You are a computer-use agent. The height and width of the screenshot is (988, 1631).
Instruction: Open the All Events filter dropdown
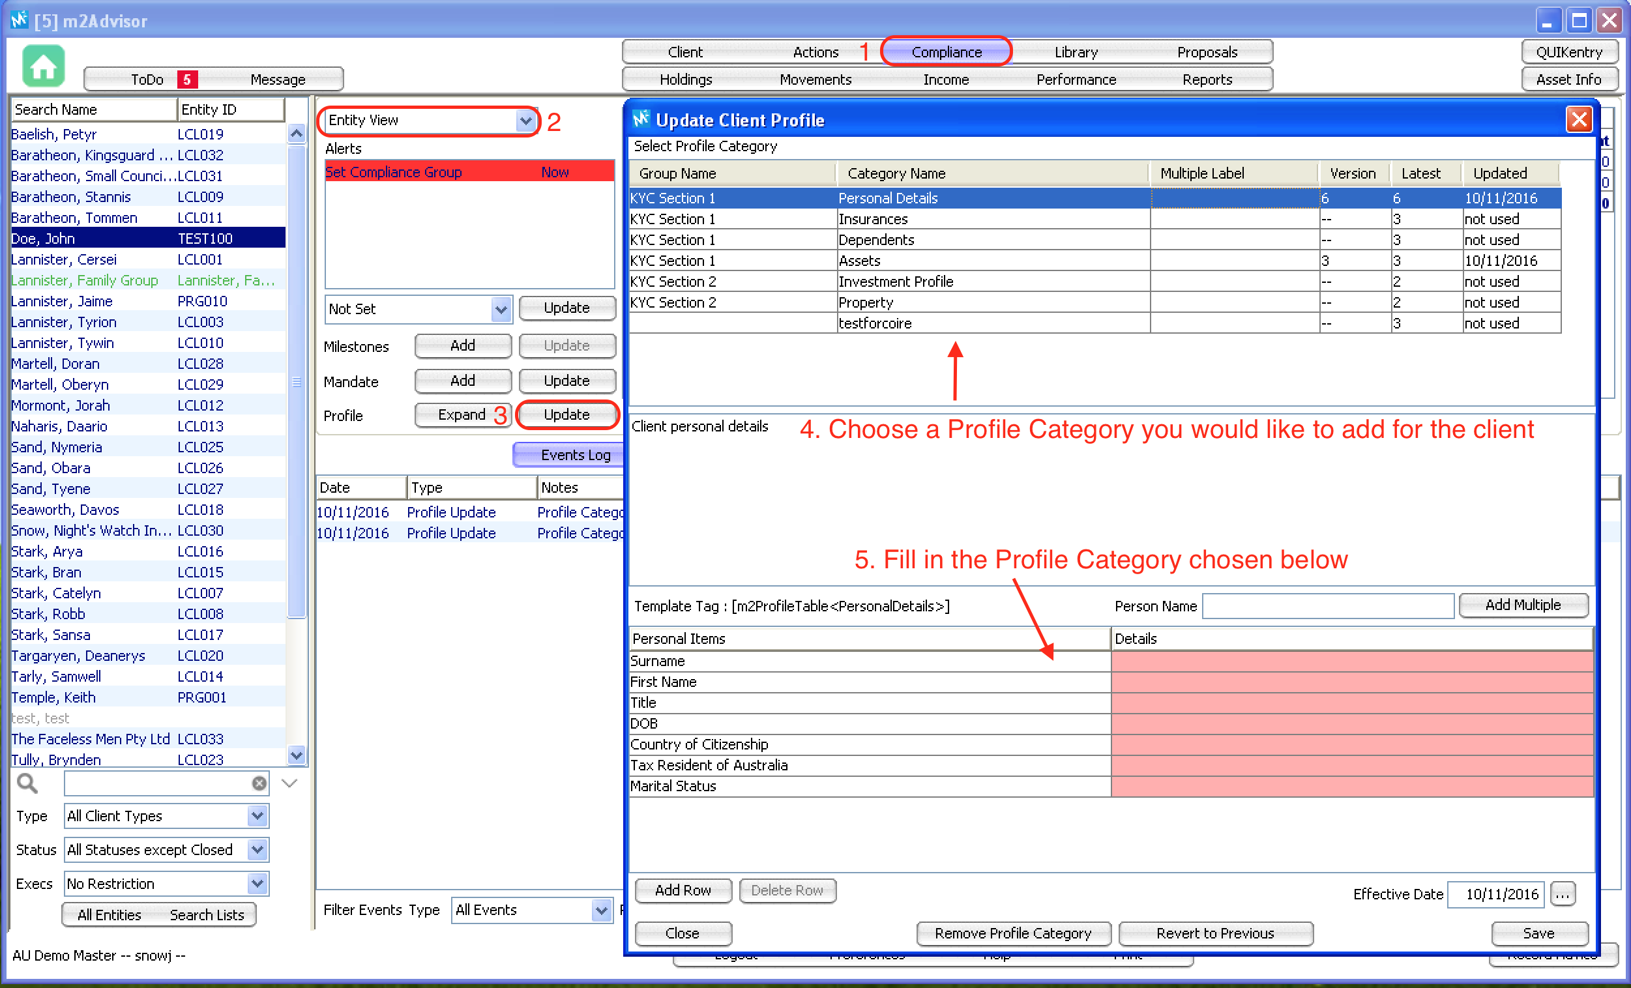click(x=601, y=910)
